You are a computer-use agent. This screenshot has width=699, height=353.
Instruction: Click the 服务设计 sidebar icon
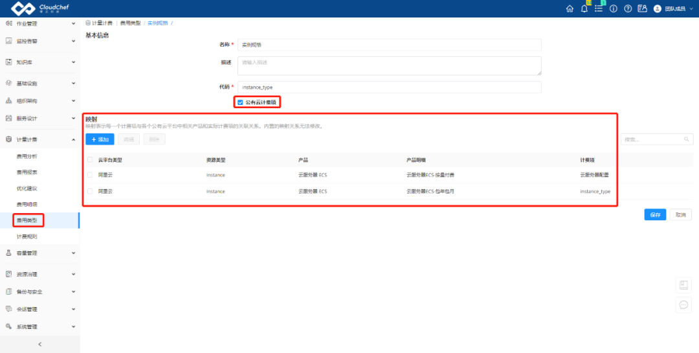8,119
